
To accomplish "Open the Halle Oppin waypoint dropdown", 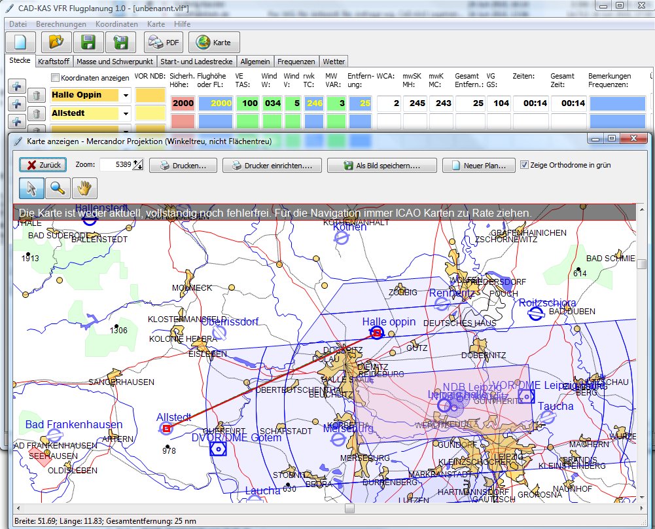I will (125, 95).
